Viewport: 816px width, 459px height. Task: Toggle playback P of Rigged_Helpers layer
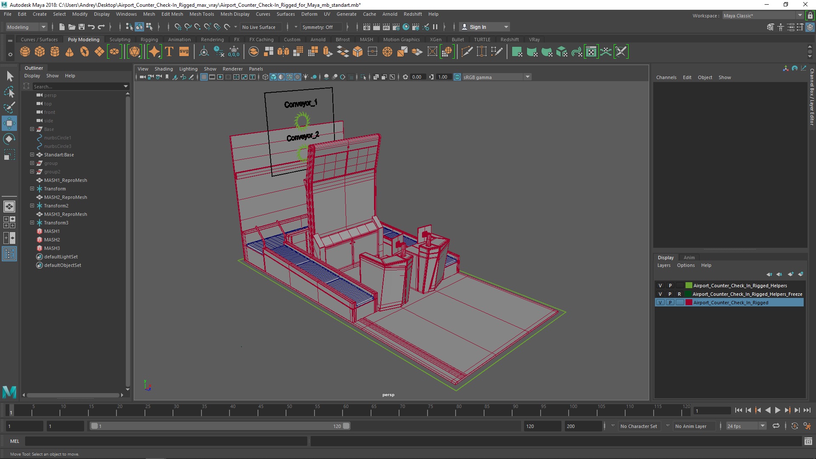(x=670, y=286)
